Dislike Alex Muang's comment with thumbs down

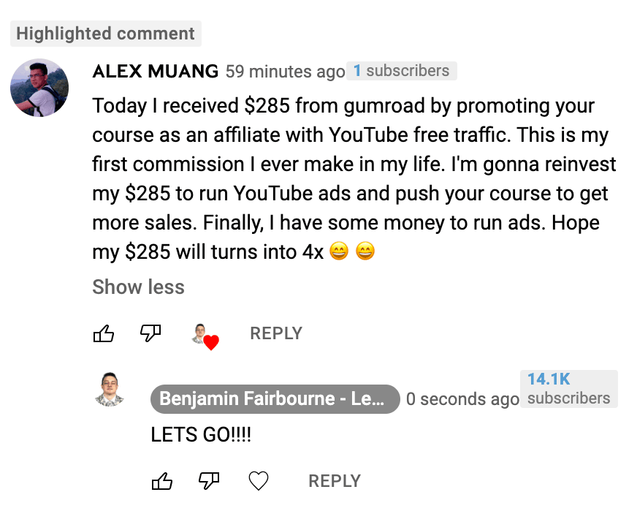pos(150,334)
